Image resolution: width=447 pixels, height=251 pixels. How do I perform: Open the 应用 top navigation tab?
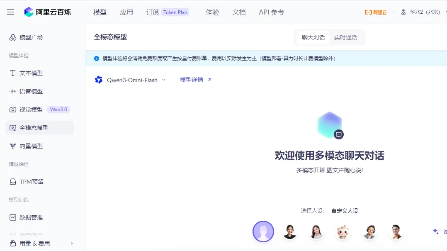(126, 12)
